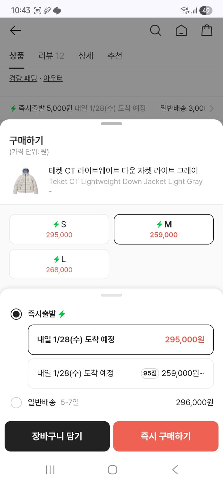Tap the 95점 condition score badge
223x484 pixels.
150,373
